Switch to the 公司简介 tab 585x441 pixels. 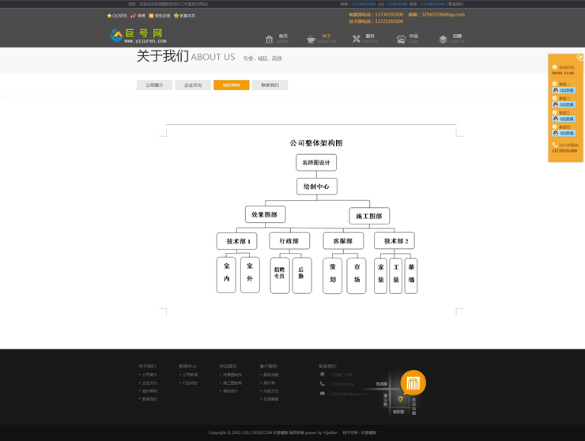point(154,85)
